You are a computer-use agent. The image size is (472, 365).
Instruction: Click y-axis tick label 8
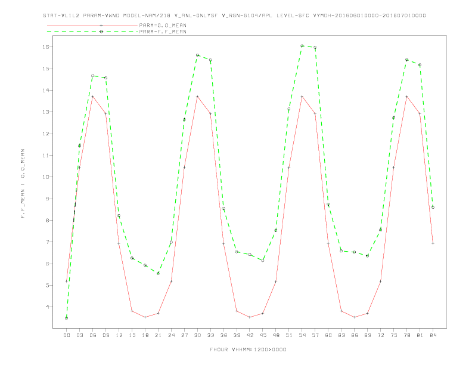[47, 221]
